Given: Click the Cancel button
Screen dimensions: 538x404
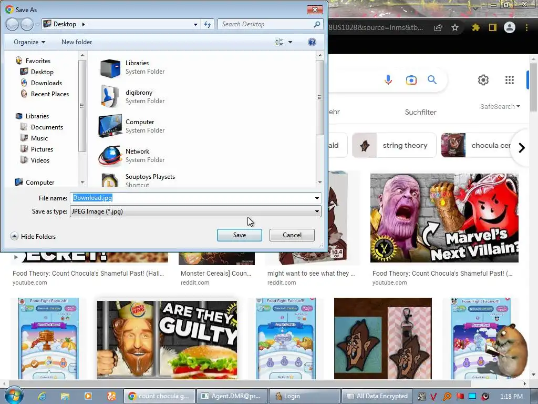Looking at the screenshot, I should (x=292, y=235).
